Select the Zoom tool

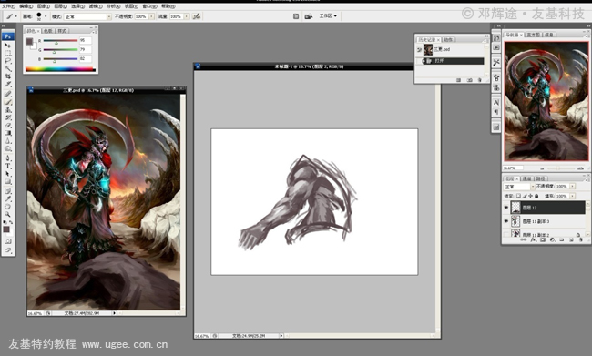[7, 215]
